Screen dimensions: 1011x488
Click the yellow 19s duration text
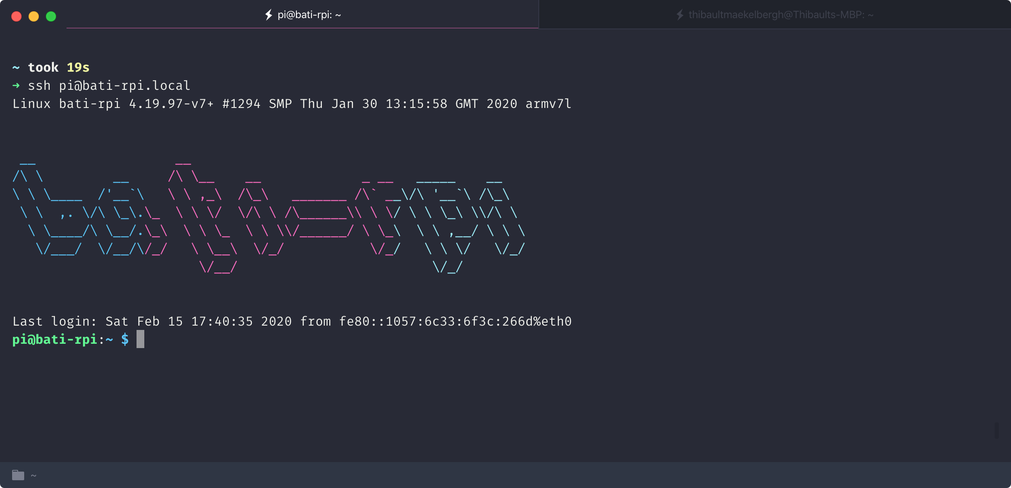78,67
